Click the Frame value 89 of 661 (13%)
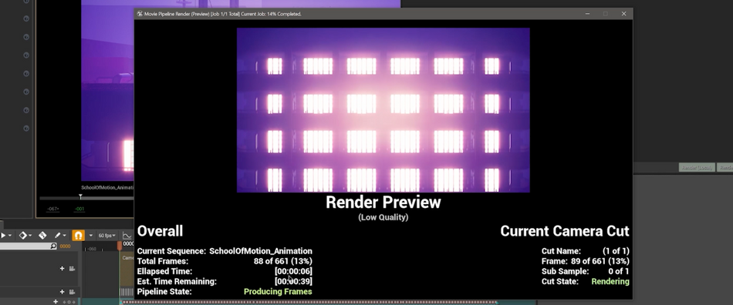This screenshot has width=733, height=305. [600, 261]
